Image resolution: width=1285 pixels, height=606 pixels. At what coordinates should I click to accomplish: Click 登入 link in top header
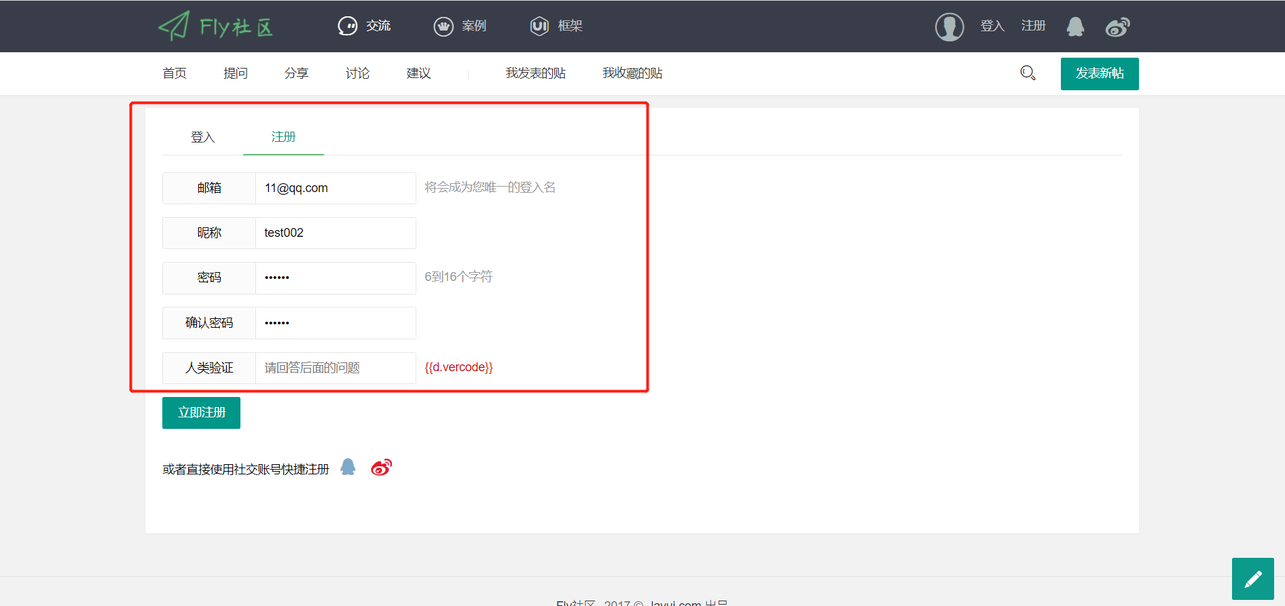(x=992, y=26)
